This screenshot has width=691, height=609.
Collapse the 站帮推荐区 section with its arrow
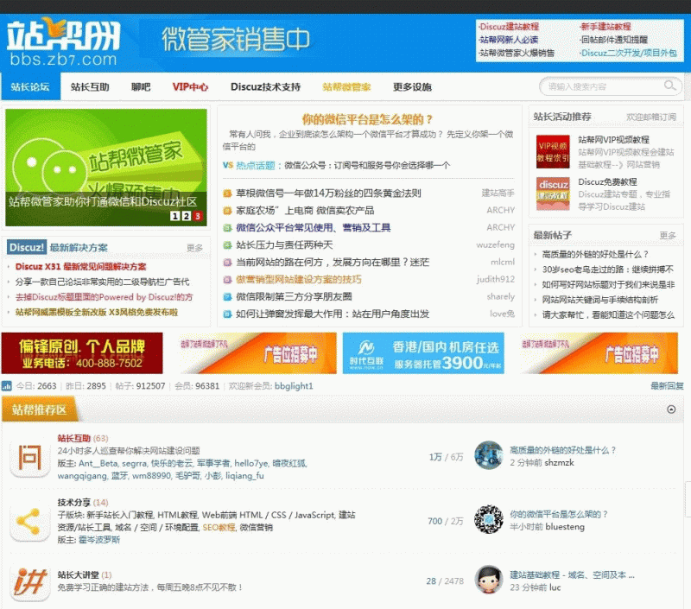[x=671, y=409]
